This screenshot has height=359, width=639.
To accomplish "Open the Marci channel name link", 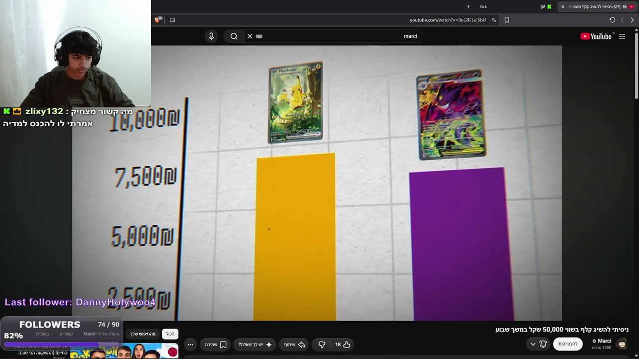I will click(605, 341).
